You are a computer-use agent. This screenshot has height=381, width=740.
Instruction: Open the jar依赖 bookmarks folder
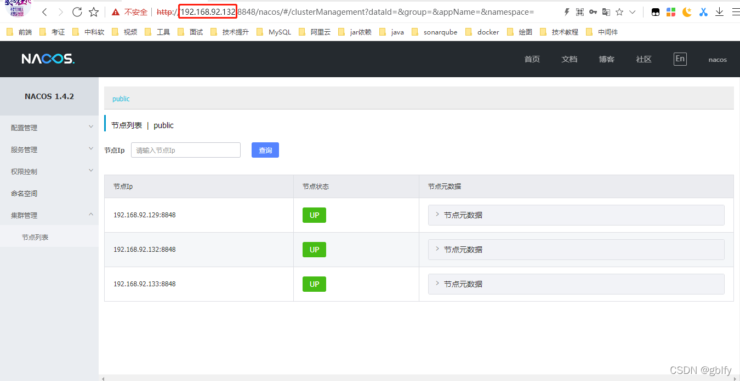(x=355, y=32)
